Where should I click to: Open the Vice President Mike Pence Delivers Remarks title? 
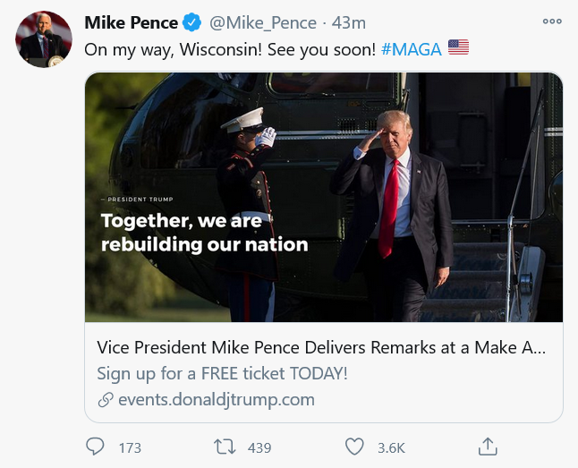321,347
